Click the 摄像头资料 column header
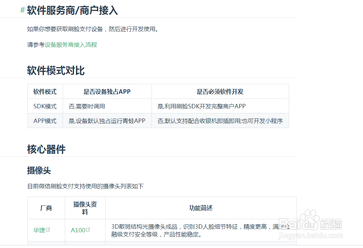 point(85,208)
